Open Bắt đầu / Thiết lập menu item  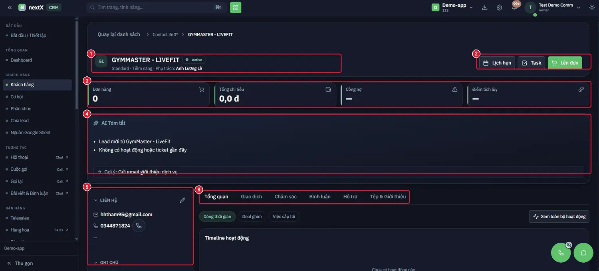(28, 36)
